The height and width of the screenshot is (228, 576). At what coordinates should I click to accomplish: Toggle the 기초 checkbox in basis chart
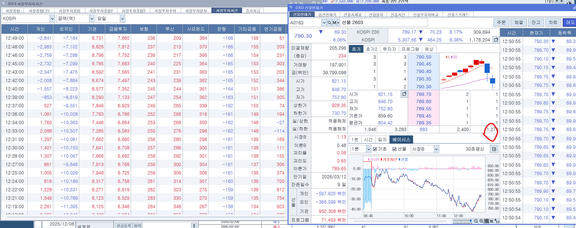375,149
